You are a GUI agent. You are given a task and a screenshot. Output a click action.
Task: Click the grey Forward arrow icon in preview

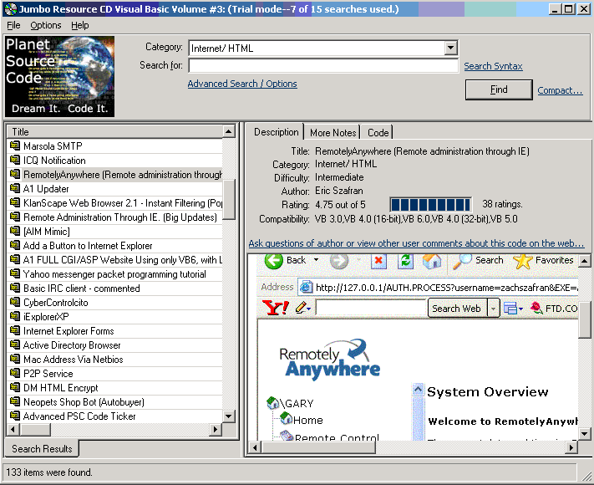tap(338, 261)
